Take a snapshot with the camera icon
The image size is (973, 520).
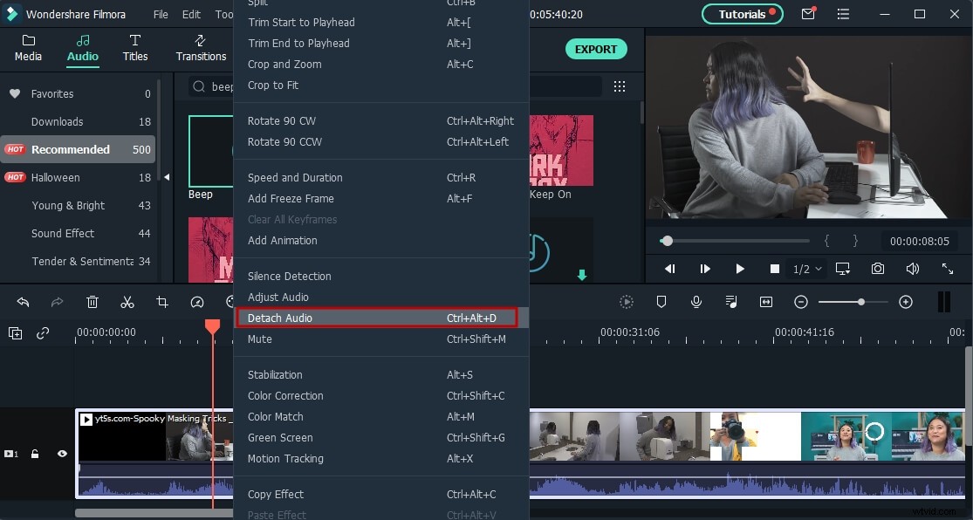point(878,269)
